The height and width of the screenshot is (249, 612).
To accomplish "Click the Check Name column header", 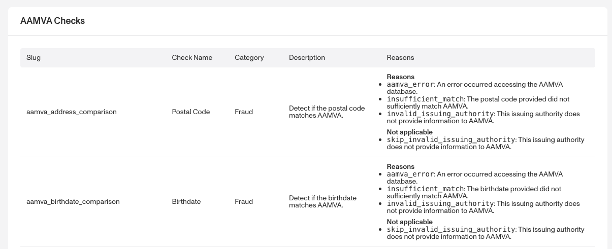I will point(192,58).
